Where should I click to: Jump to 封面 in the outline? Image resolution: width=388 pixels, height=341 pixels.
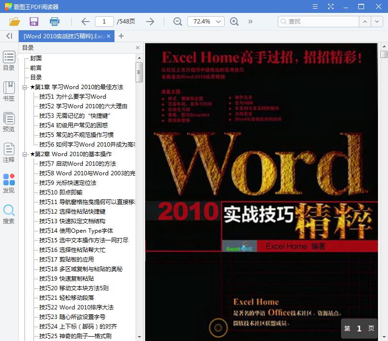(x=36, y=58)
